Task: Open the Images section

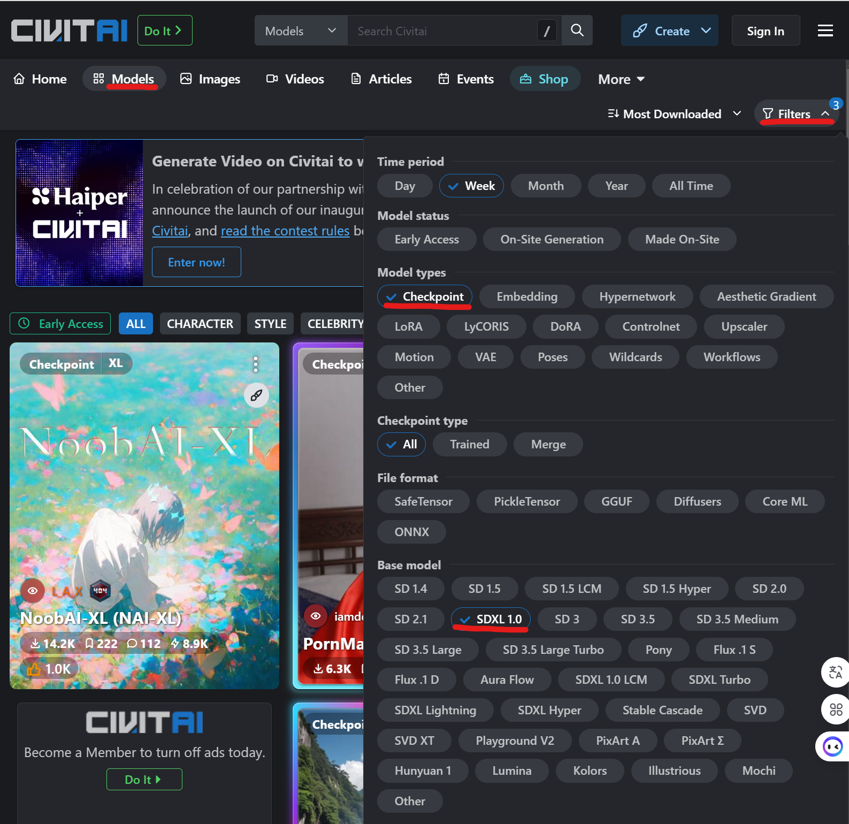Action: pos(210,79)
